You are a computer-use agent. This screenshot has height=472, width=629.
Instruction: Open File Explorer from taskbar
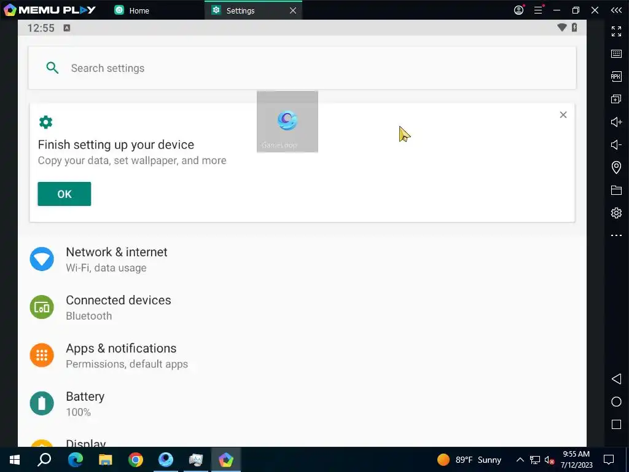pyautogui.click(x=106, y=460)
